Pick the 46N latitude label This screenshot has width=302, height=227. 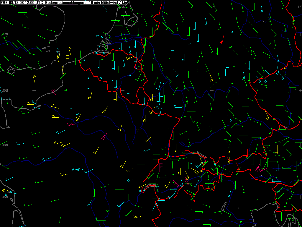(5, 197)
